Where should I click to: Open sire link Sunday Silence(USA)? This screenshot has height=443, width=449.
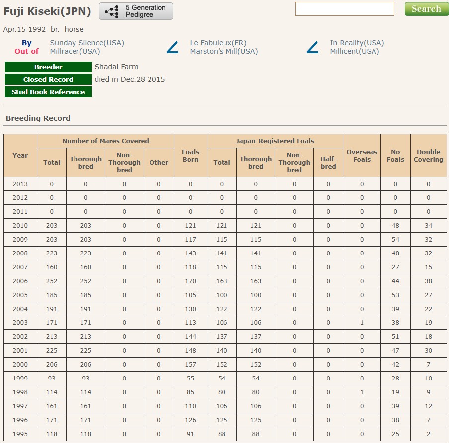[x=87, y=43]
